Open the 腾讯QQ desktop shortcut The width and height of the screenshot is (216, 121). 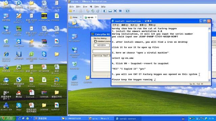19,94
